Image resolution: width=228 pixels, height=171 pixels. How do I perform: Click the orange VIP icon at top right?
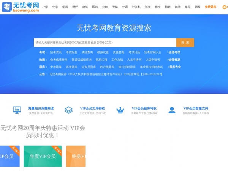point(225,7)
